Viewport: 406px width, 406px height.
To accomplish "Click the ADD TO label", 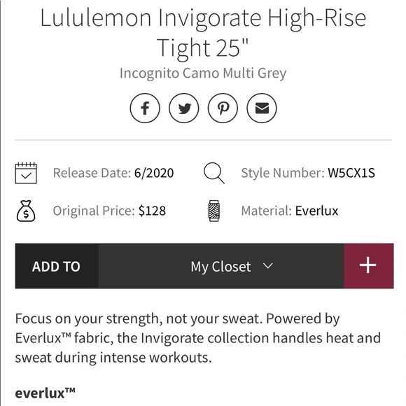I will point(57,267).
